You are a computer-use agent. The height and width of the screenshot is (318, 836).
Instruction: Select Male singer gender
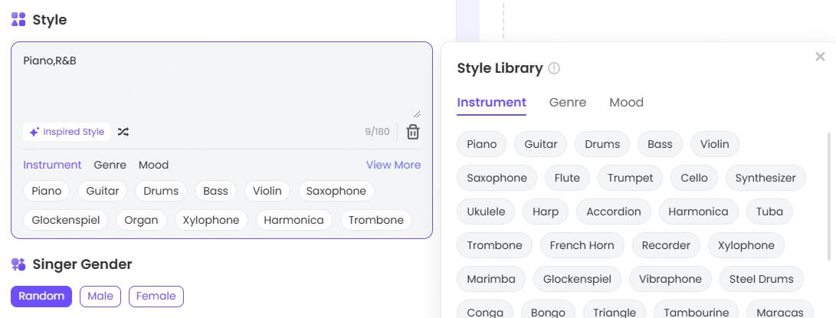pos(100,296)
